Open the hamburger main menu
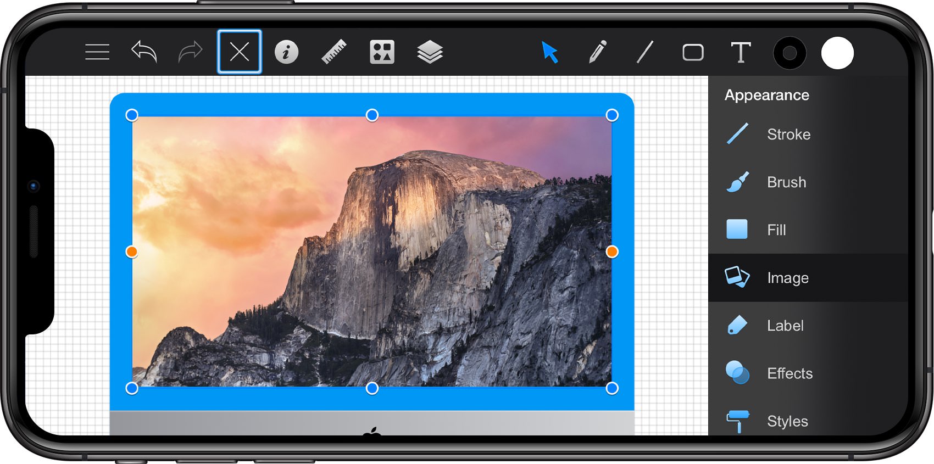Screen dimensions: 934x464 (x=97, y=52)
